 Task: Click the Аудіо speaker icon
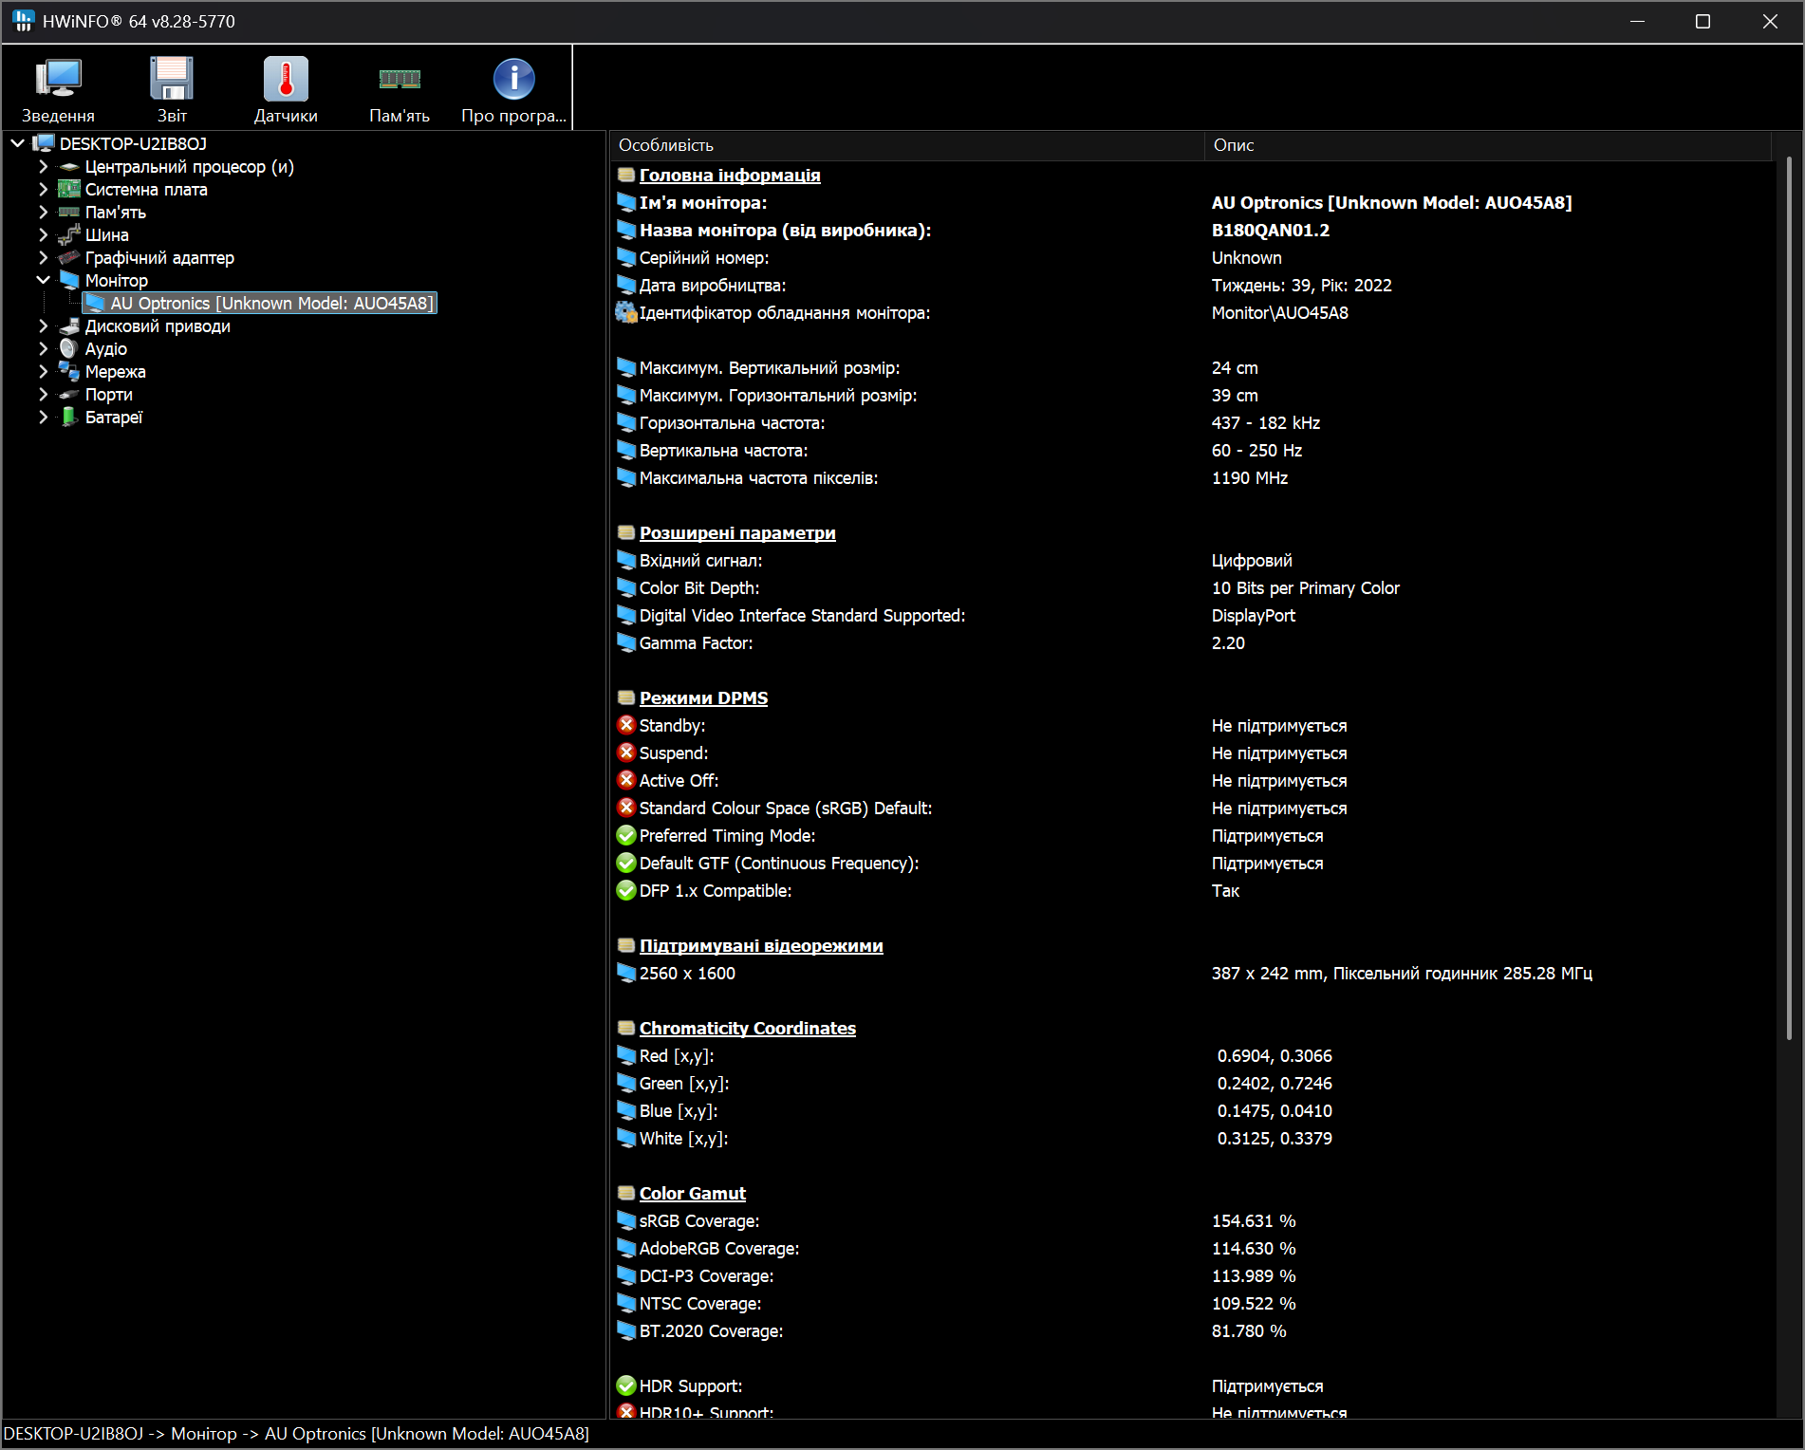click(69, 349)
